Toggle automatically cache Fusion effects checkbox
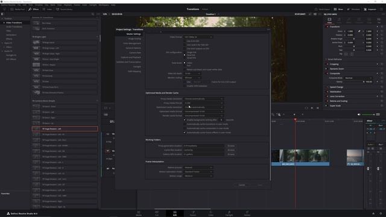Viewport: 386px width, 217px height. pyautogui.click(x=185, y=133)
